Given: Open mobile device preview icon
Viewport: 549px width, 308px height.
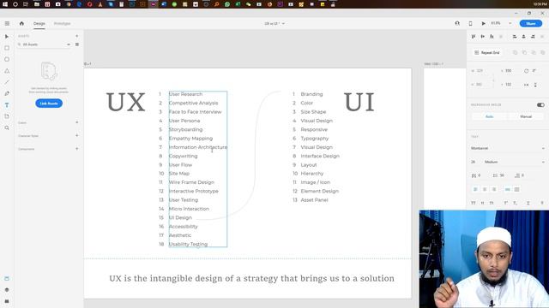Looking at the screenshot, I should pyautogui.click(x=470, y=23).
